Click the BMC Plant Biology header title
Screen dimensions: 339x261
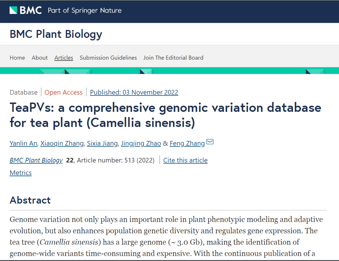coord(56,34)
